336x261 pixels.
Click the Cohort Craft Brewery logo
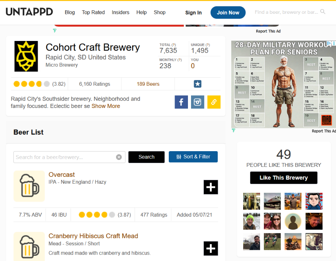[x=26, y=56]
